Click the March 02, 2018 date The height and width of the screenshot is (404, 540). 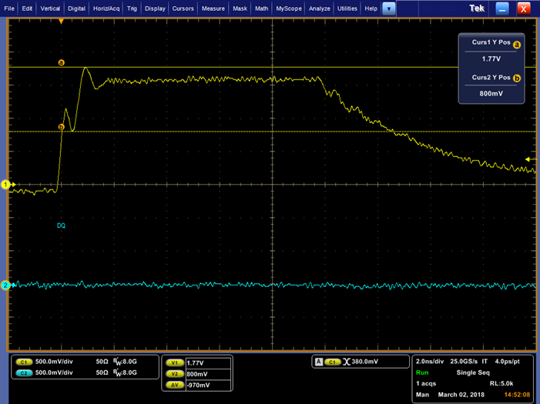tap(461, 395)
